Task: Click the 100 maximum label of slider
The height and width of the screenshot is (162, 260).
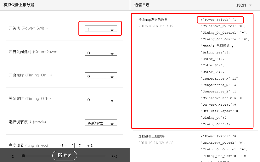Action: pos(113,157)
